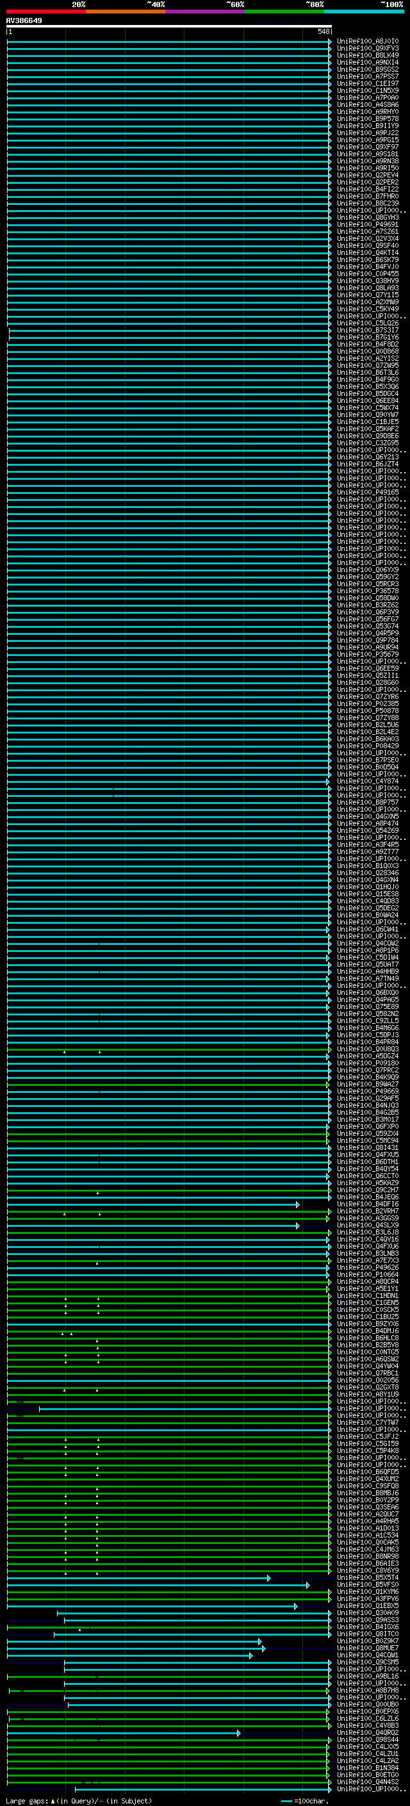Select hit label UniRef100_A3F4R5
This screenshot has height=1806, width=410.
(x=368, y=845)
